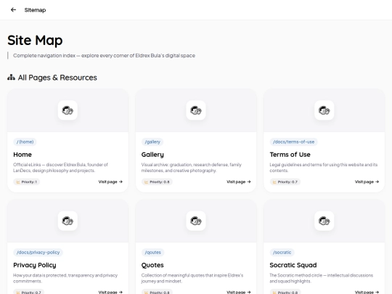This screenshot has width=392, height=294.
Task: Click the avatar icon on the Gallery card
Action: pyautogui.click(x=196, y=110)
